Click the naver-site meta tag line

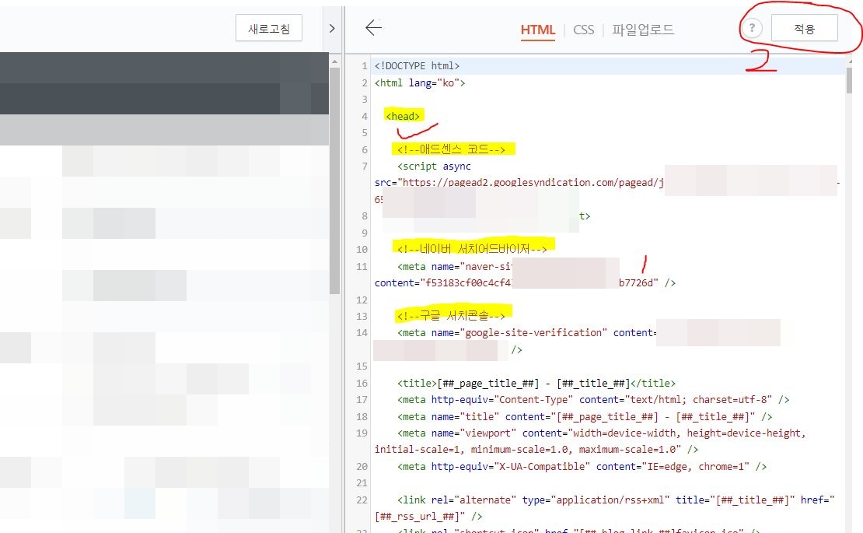(455, 266)
